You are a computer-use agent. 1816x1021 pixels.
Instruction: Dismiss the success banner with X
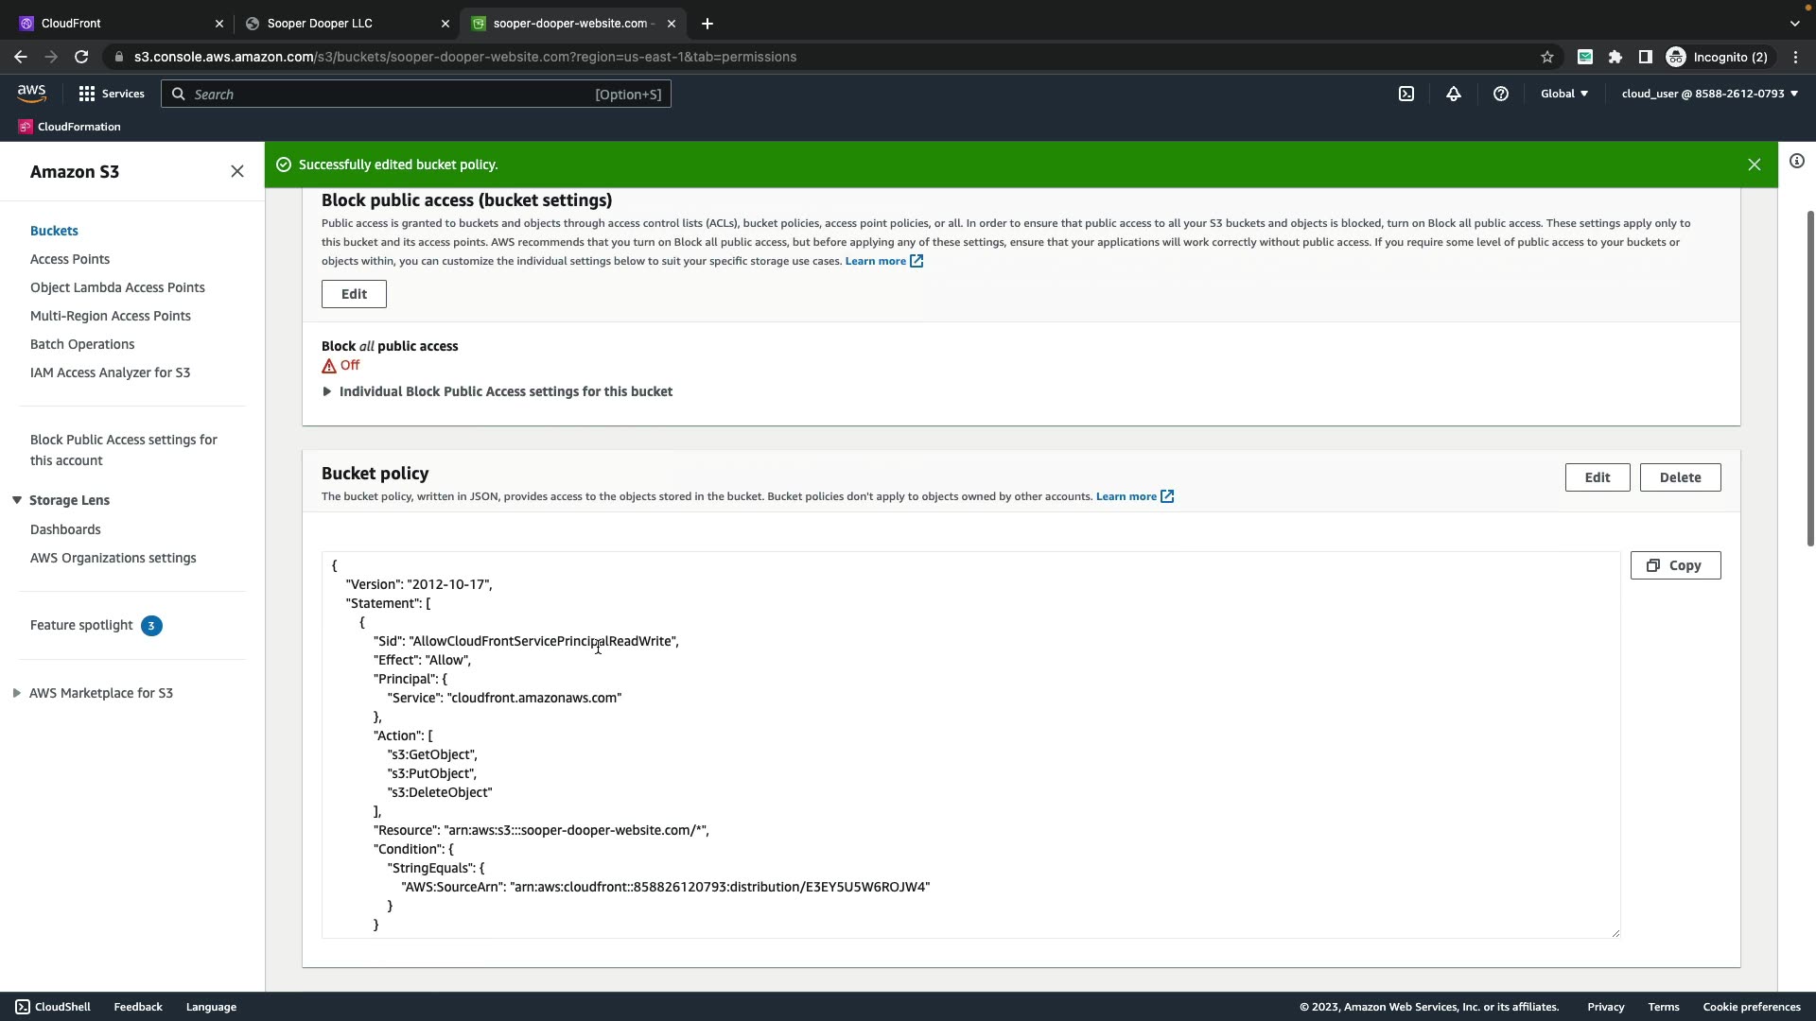(x=1755, y=164)
